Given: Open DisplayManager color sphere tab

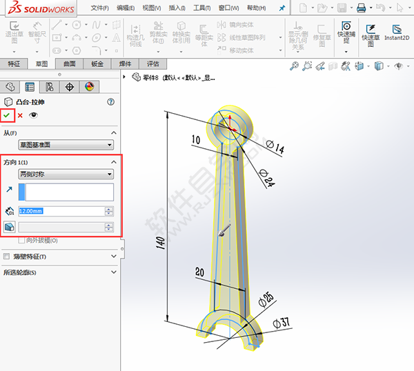Looking at the screenshot, I should click(x=90, y=87).
